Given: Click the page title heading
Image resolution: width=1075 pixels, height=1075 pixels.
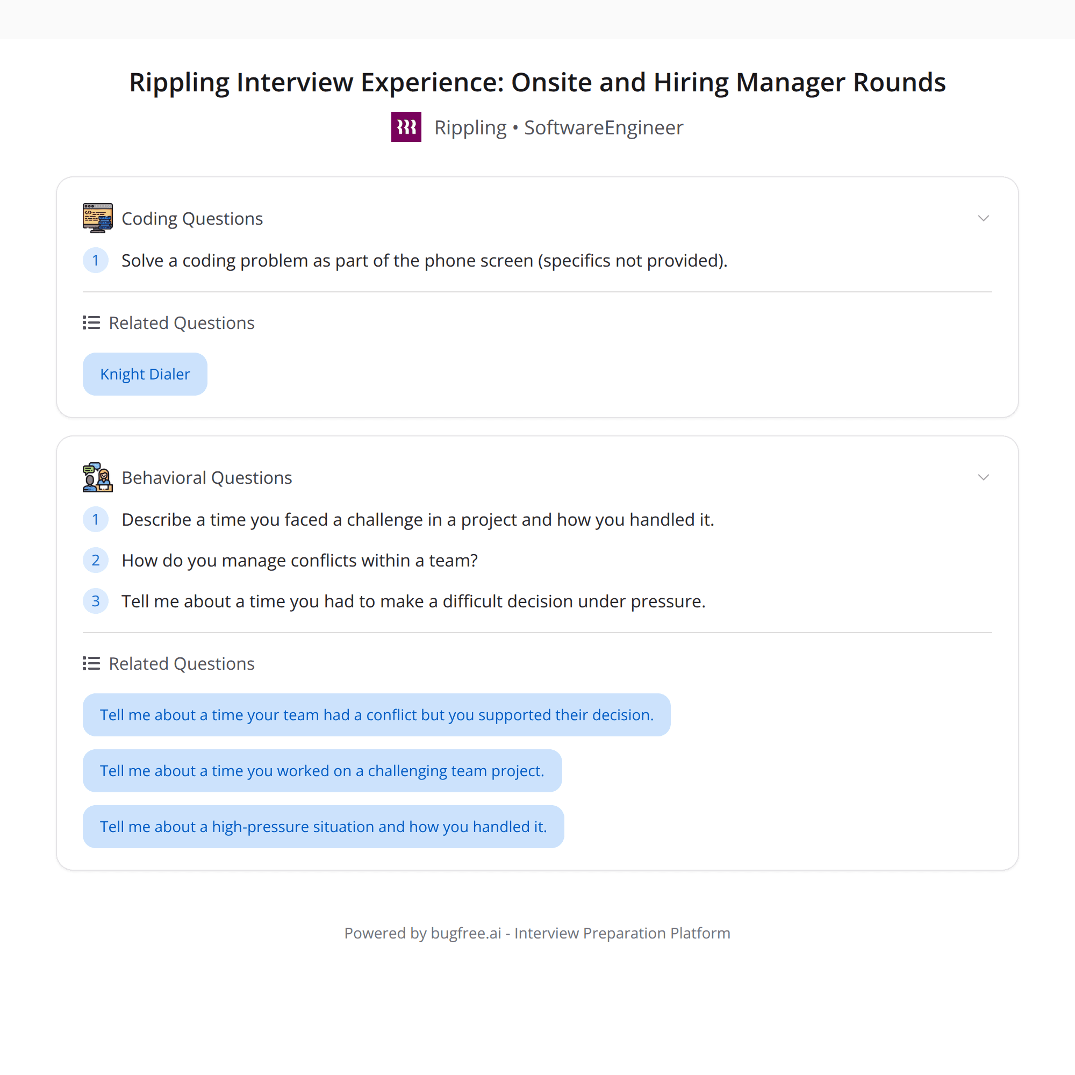Looking at the screenshot, I should [x=537, y=82].
